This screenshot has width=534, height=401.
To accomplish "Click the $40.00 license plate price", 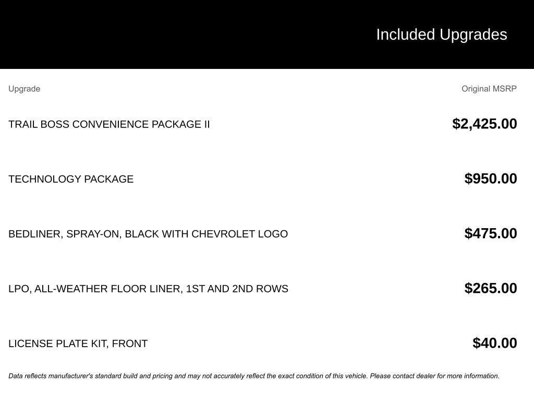I will click(x=494, y=343).
